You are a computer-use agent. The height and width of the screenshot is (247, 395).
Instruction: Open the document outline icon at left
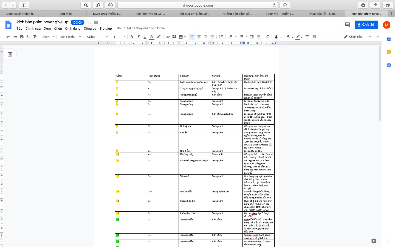click(10, 54)
